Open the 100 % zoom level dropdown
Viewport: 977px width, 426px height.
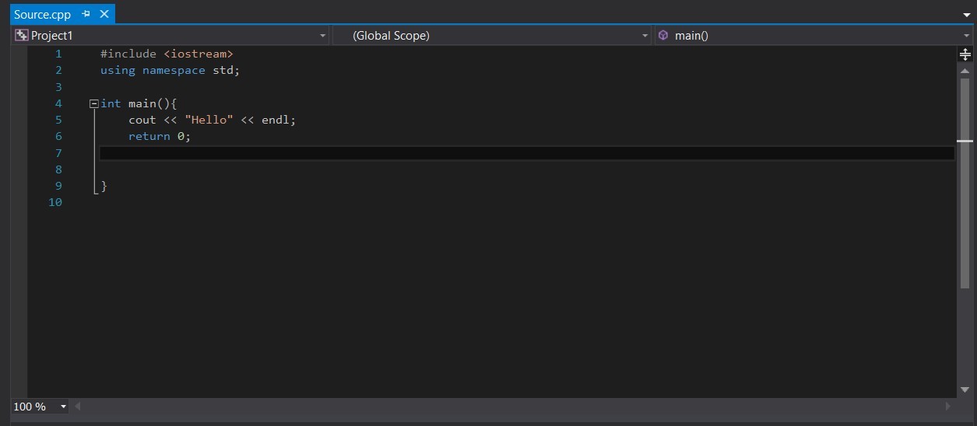[x=63, y=407]
